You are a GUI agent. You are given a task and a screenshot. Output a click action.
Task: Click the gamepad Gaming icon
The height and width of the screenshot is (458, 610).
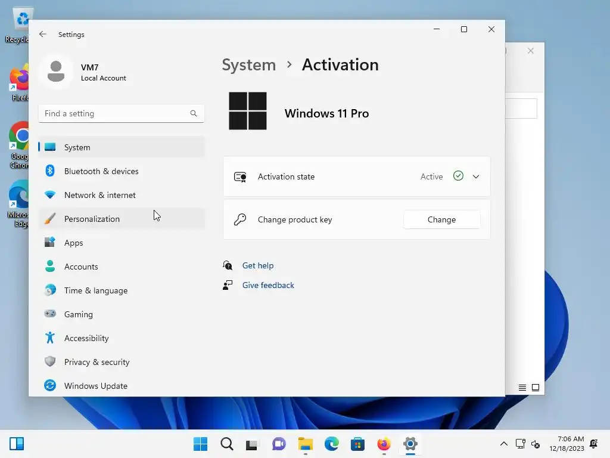click(50, 314)
